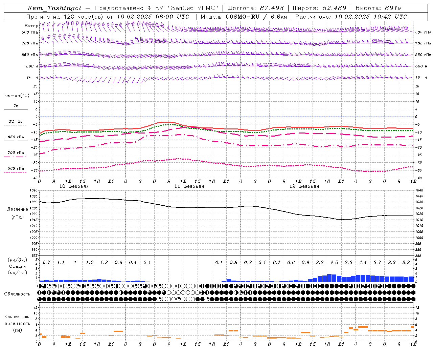Click the latitude value Широта: 52.489
The image size is (433, 347).
tap(320, 8)
